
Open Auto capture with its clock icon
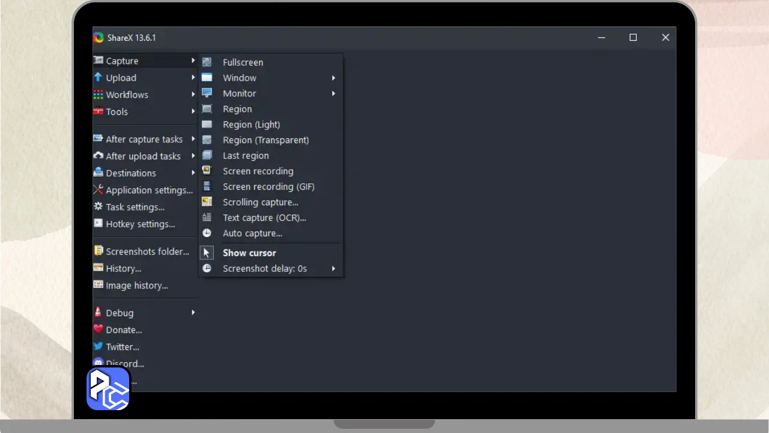[207, 233]
